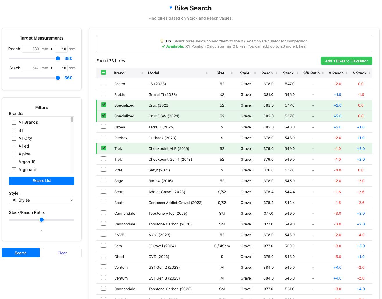Click the Model column sort icon
This screenshot has width=382, height=299.
coord(207,73)
